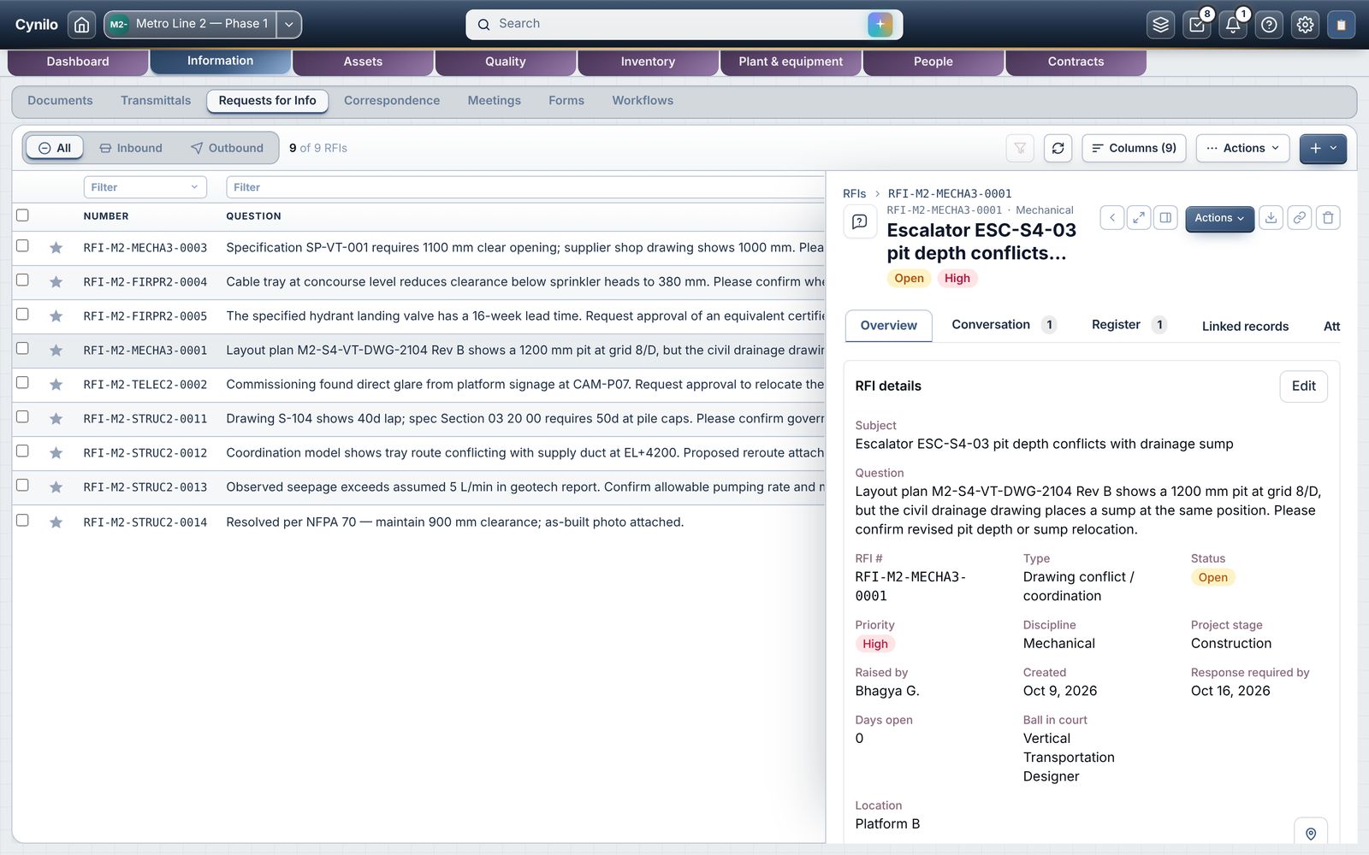Refresh the RFI list
Screen dimensions: 1369x855
pos(1058,148)
